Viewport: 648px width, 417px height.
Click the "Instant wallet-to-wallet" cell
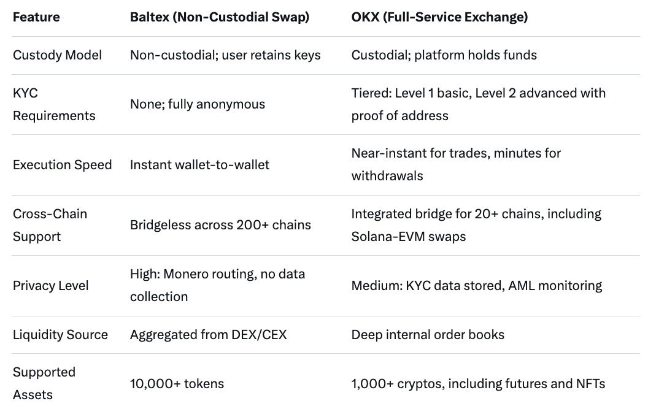pos(199,165)
